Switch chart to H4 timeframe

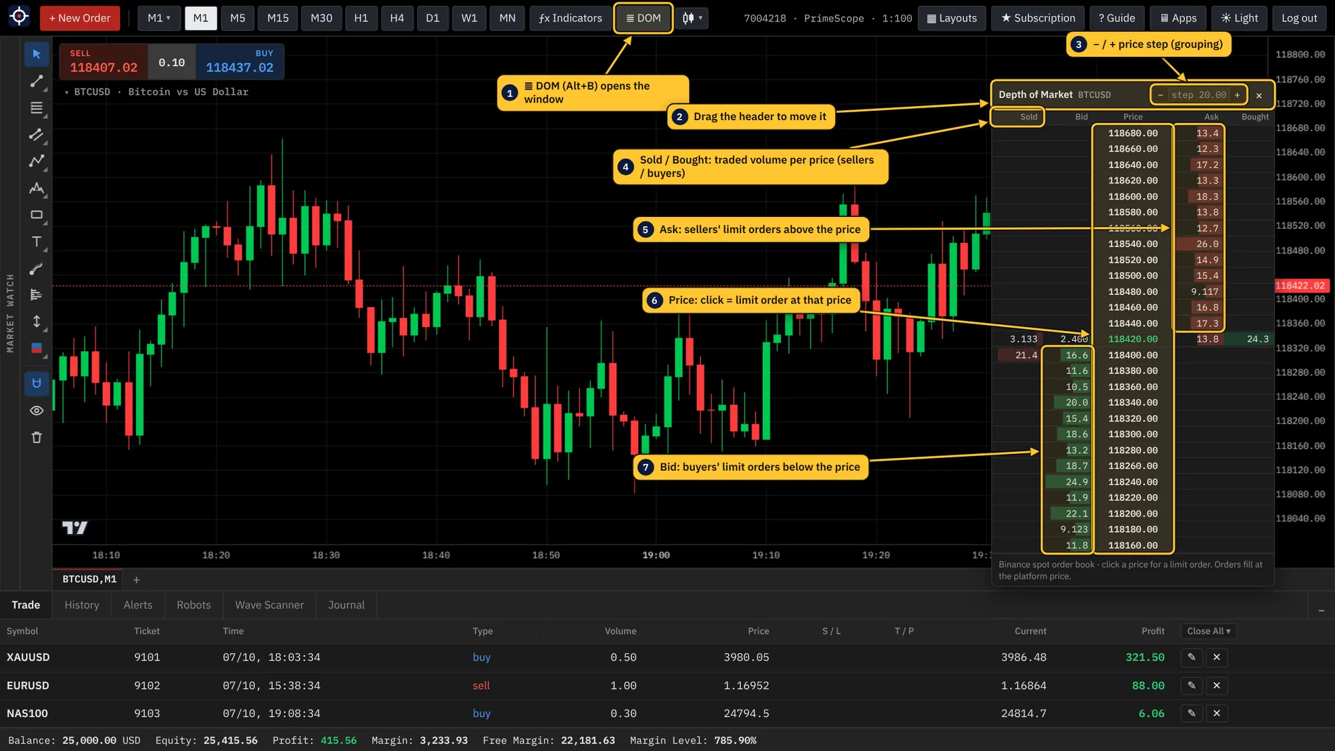click(x=397, y=18)
